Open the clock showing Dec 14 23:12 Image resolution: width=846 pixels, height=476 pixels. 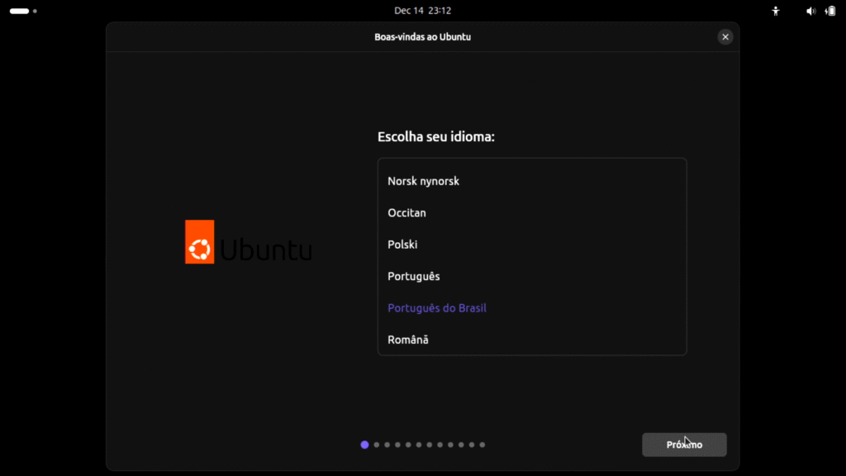422,11
